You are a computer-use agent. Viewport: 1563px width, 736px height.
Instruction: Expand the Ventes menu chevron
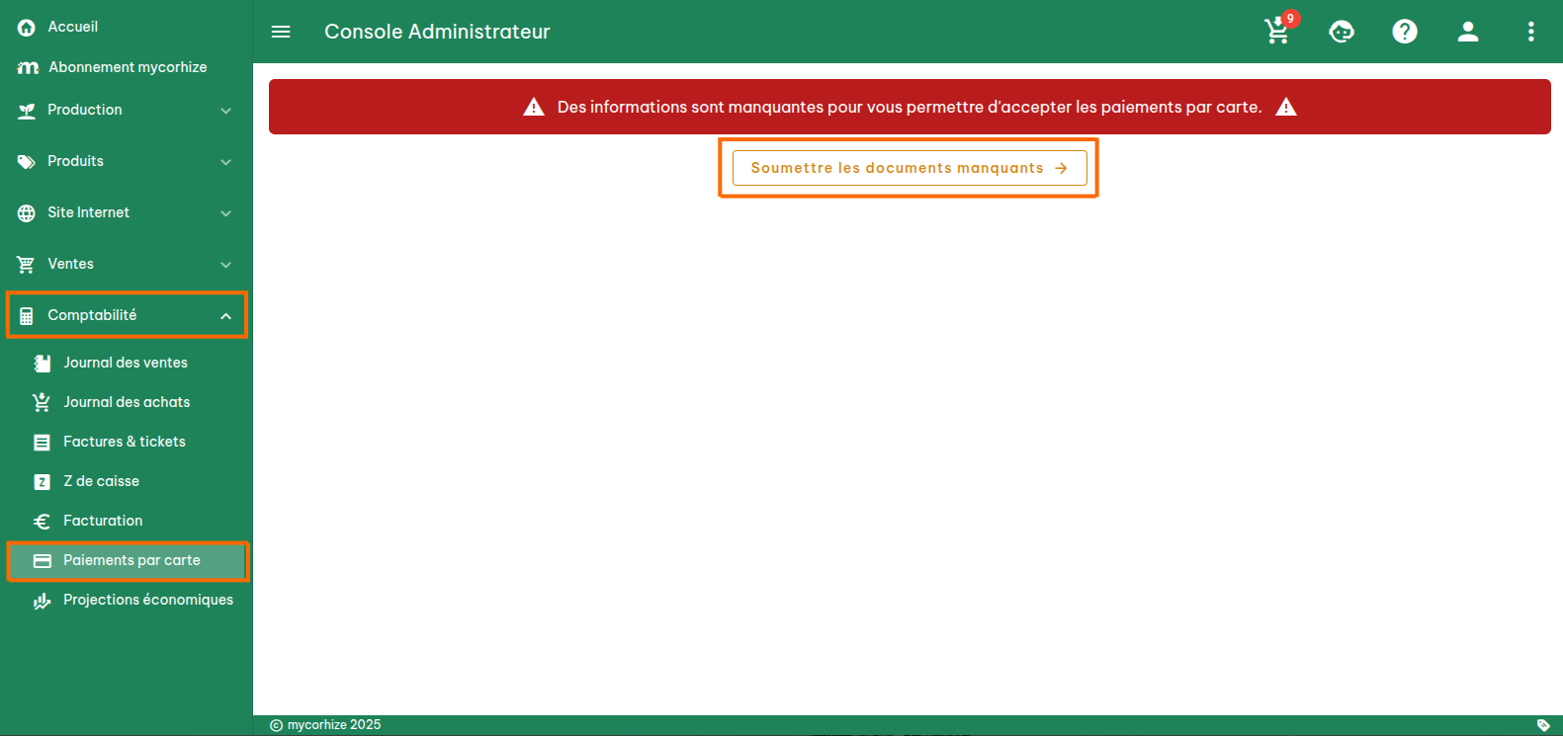click(x=225, y=265)
